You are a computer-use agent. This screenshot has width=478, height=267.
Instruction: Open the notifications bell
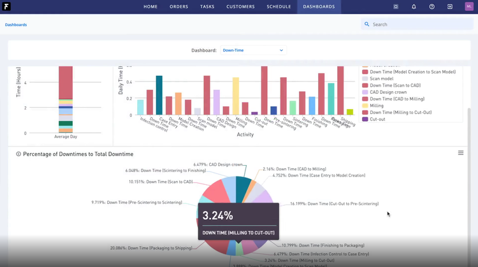click(414, 7)
